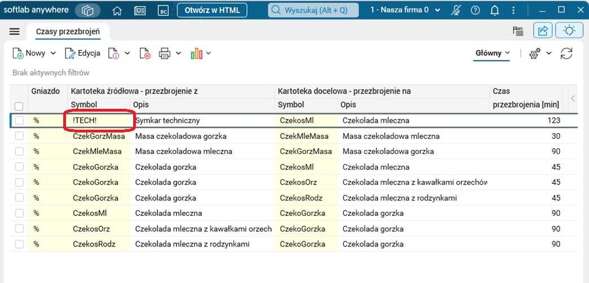Image resolution: width=589 pixels, height=283 pixels.
Task: Click the lightbulb icon button
Action: [x=569, y=31]
